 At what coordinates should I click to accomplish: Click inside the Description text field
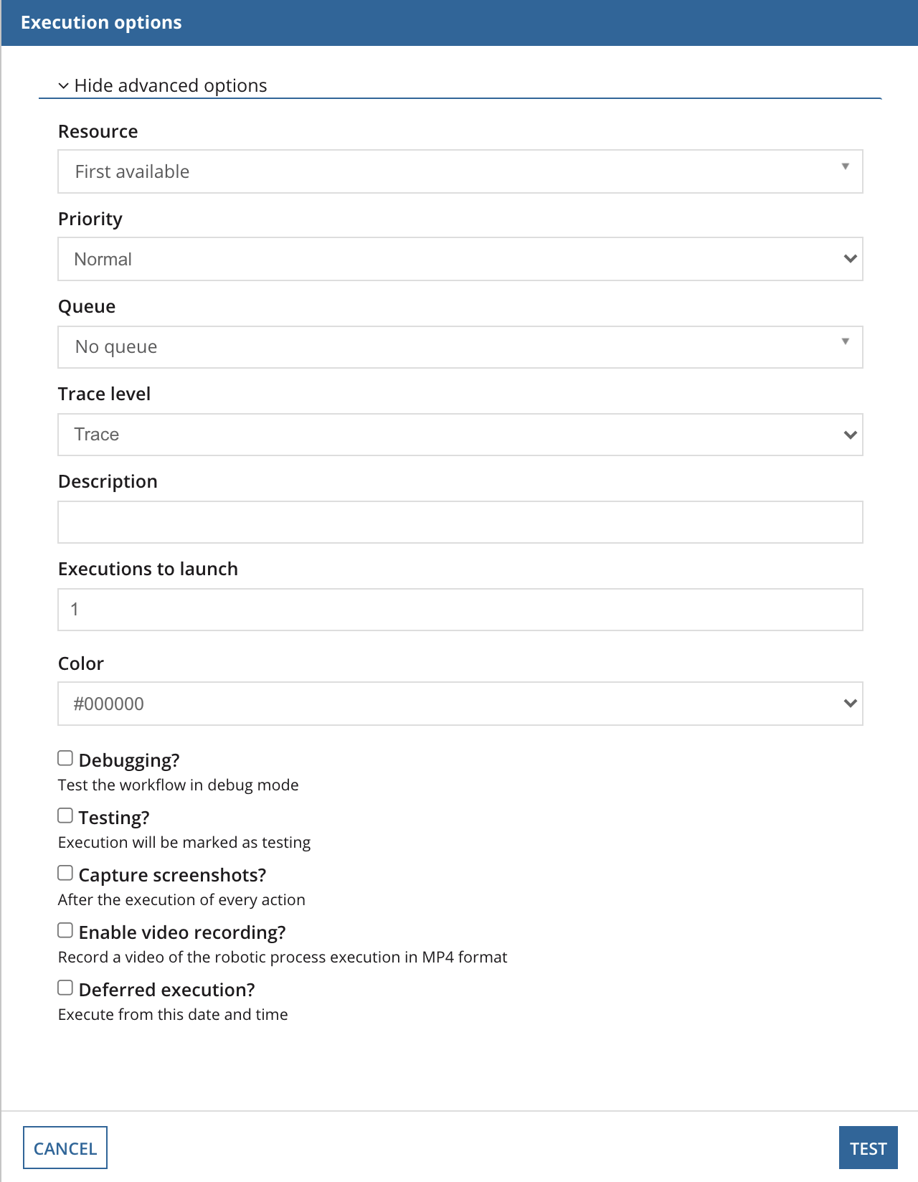point(459,521)
